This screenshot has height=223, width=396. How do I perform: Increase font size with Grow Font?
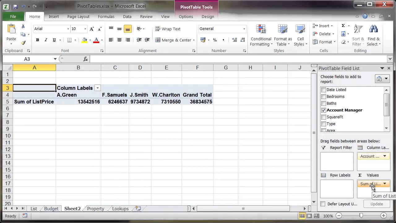tap(92, 29)
